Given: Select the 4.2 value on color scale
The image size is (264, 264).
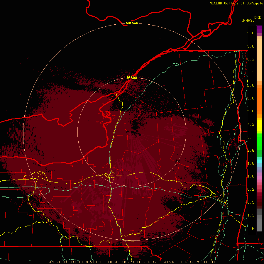Looking at the screenshot, I should pos(251,124).
